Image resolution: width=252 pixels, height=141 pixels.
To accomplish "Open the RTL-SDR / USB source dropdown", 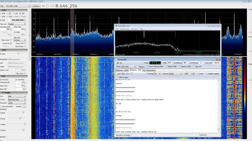I will tap(18, 6).
